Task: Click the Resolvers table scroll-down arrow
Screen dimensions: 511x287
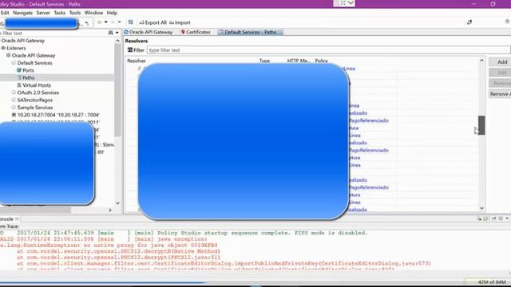Action: click(x=481, y=208)
